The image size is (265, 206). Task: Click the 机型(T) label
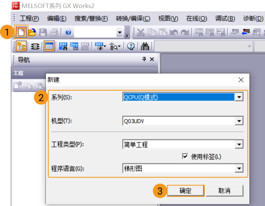(61, 121)
